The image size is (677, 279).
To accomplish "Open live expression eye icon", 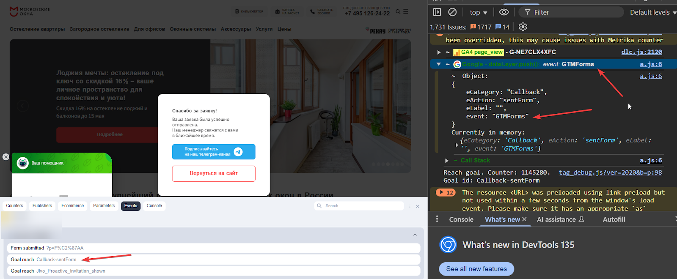I will (504, 12).
